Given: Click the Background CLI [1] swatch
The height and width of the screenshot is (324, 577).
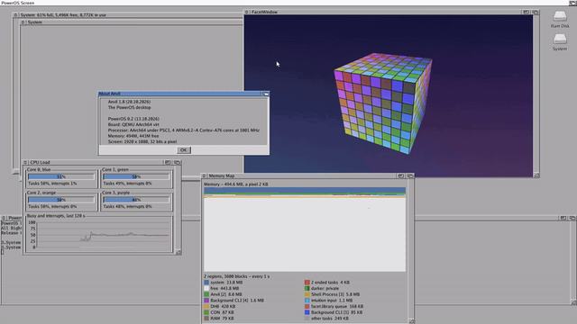Looking at the screenshot, I should [x=307, y=312].
